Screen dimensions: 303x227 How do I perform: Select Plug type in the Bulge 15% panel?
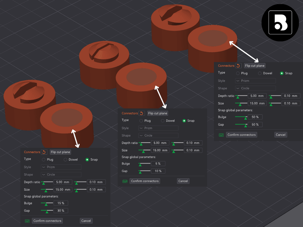(x=44, y=160)
